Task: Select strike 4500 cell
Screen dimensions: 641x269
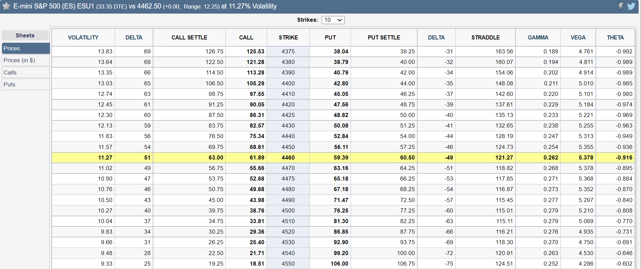Action: tap(288, 211)
